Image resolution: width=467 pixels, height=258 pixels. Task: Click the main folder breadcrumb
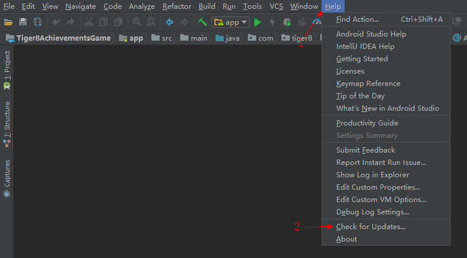[x=194, y=38]
